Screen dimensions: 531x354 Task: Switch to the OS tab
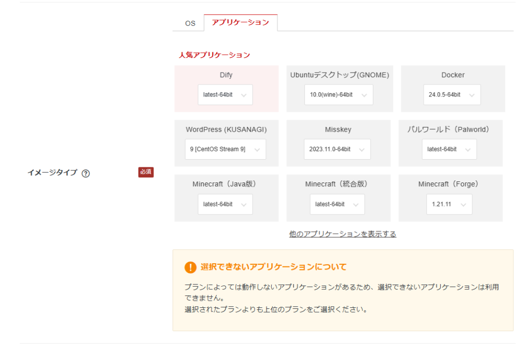[x=190, y=23]
